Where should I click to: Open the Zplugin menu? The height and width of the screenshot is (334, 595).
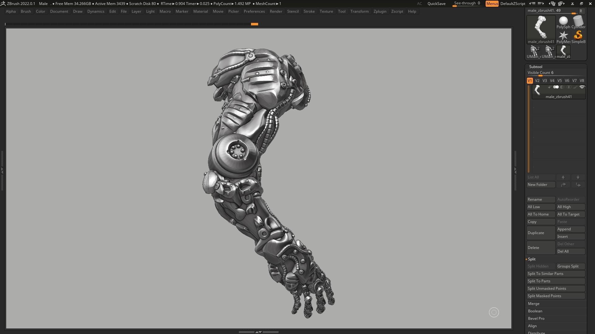(x=380, y=11)
